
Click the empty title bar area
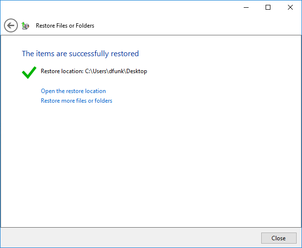[x=121, y=7]
